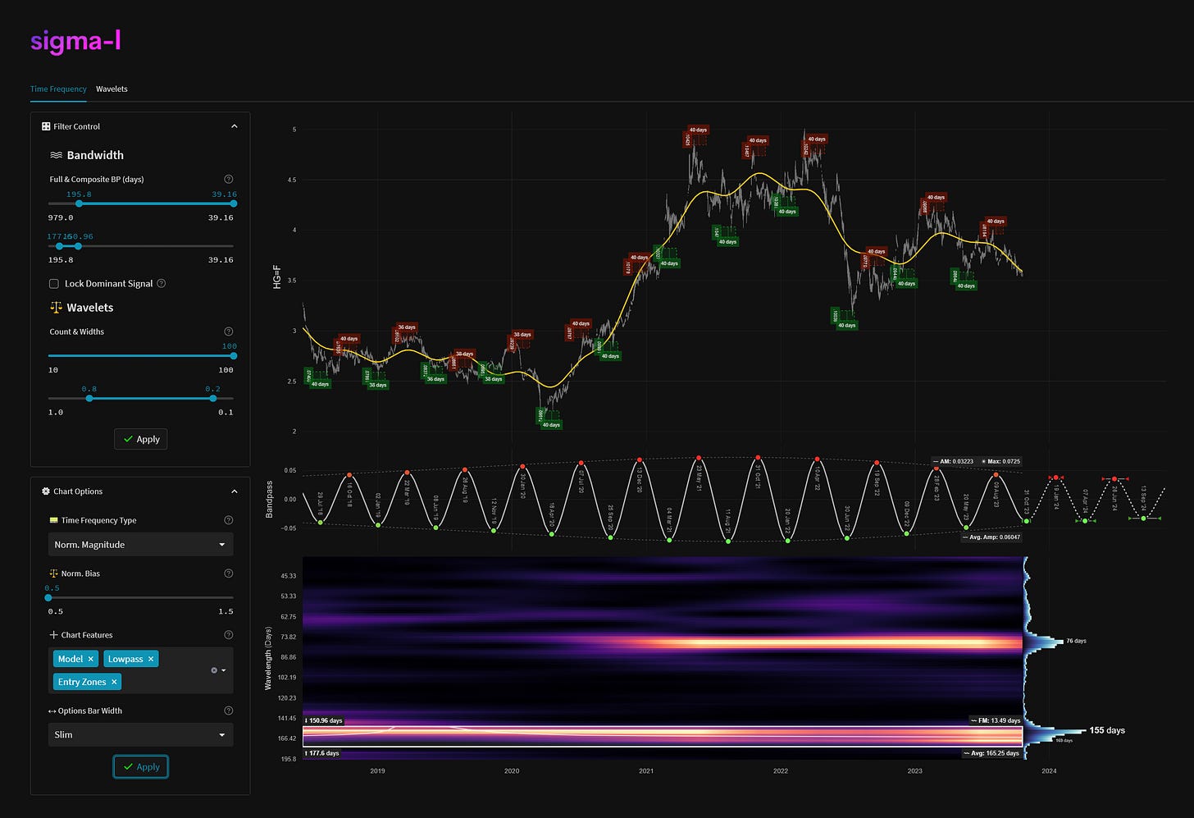Remove the Entry Zones feature tag
Viewport: 1194px width, 818px height.
click(x=114, y=682)
